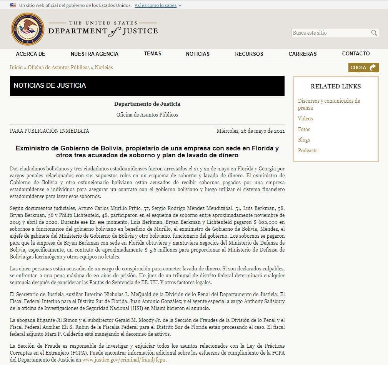Open the Fotos related link
The height and width of the screenshot is (365, 388).
click(304, 129)
